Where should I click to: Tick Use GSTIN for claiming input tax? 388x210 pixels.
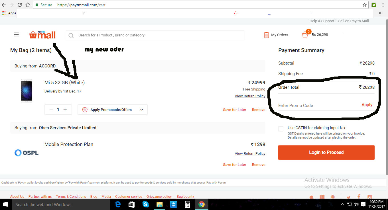click(281, 129)
